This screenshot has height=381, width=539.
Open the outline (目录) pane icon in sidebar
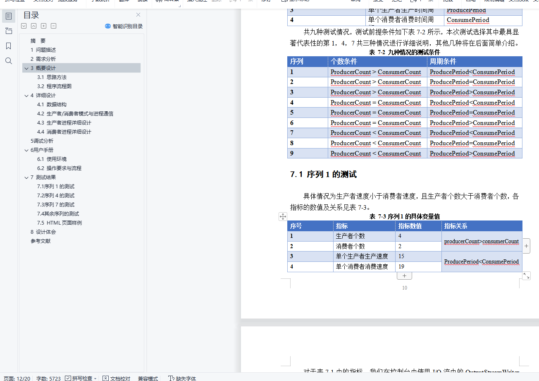[9, 16]
